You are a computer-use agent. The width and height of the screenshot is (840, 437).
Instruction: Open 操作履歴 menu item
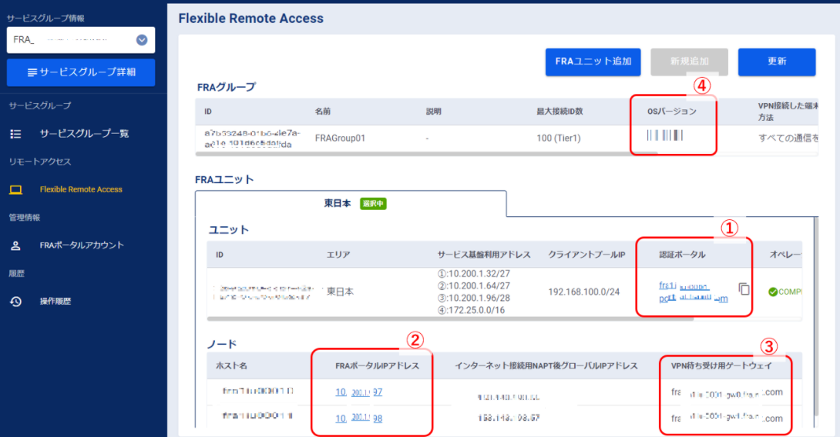(55, 301)
